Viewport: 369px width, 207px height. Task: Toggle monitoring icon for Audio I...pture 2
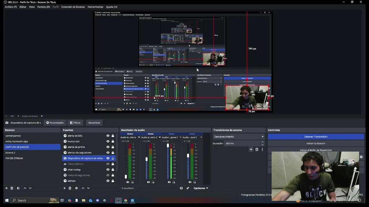coord(174,182)
